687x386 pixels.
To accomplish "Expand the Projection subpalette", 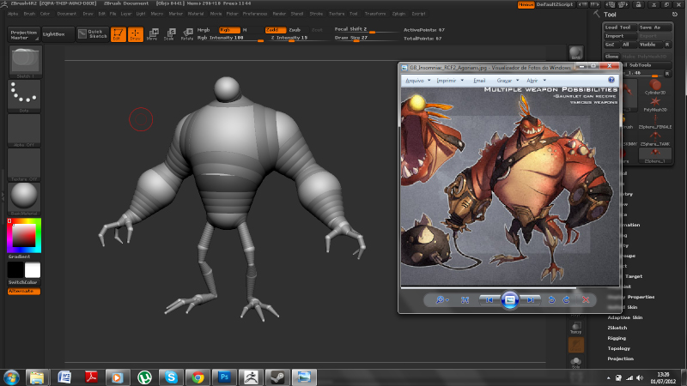I will tap(620, 359).
